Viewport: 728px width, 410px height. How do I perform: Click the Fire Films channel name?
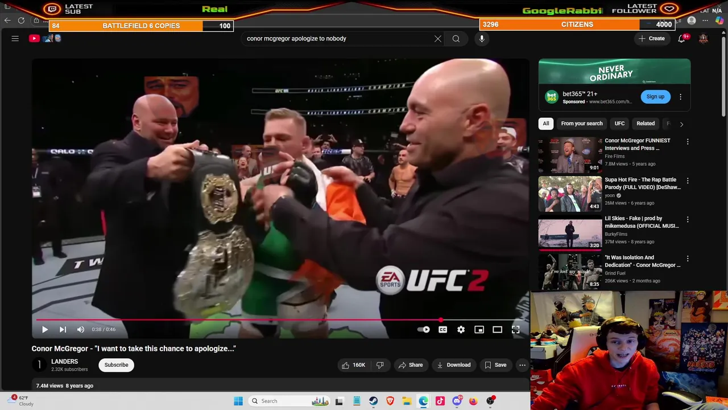pos(615,156)
